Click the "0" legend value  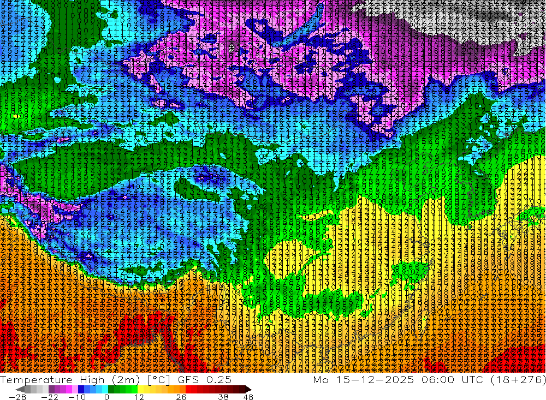106,397
